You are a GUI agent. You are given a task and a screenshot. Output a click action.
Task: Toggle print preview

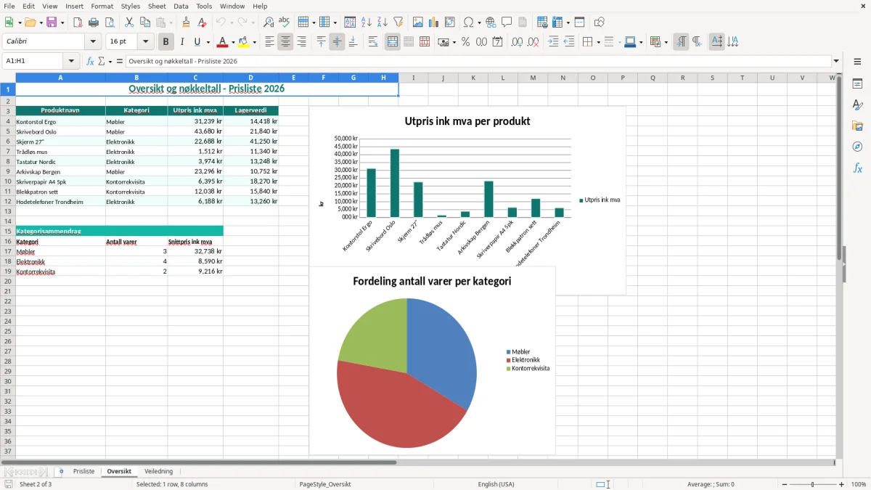[110, 23]
